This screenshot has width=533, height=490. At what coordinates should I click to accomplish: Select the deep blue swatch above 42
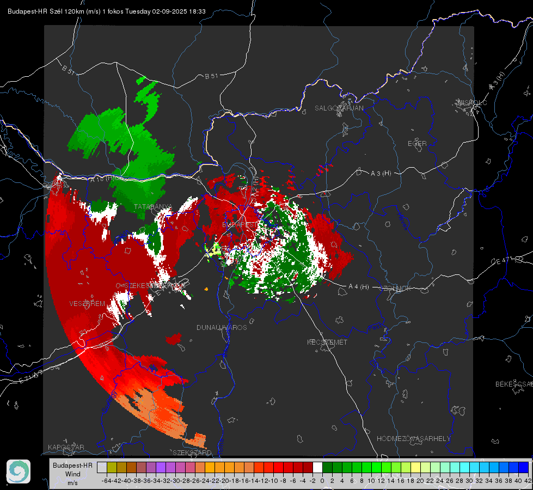coord(523,467)
